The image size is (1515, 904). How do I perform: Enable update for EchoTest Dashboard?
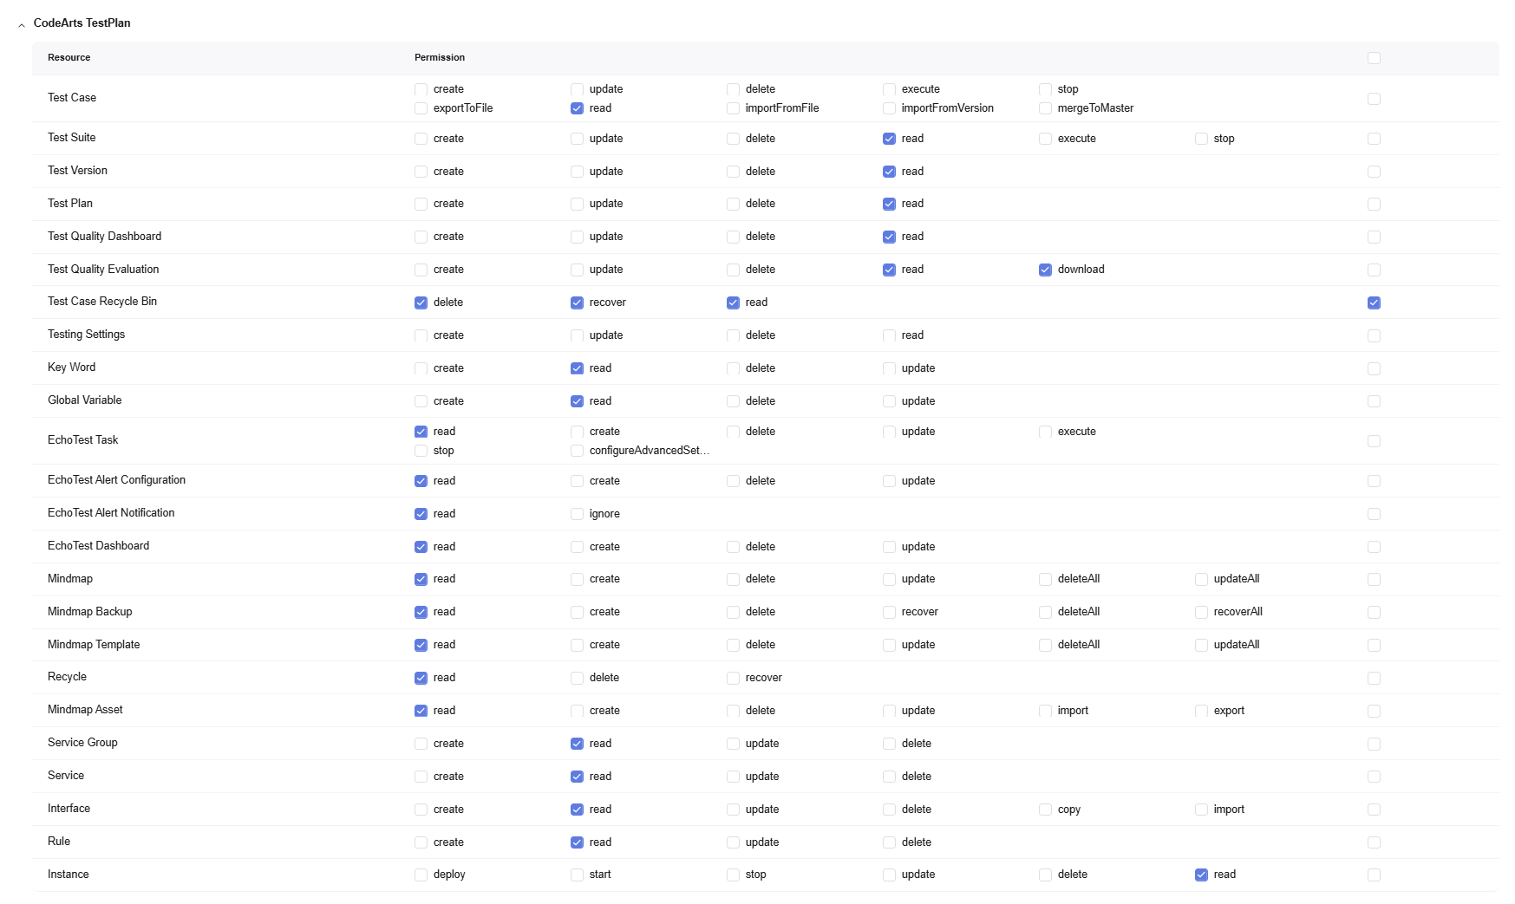click(889, 547)
